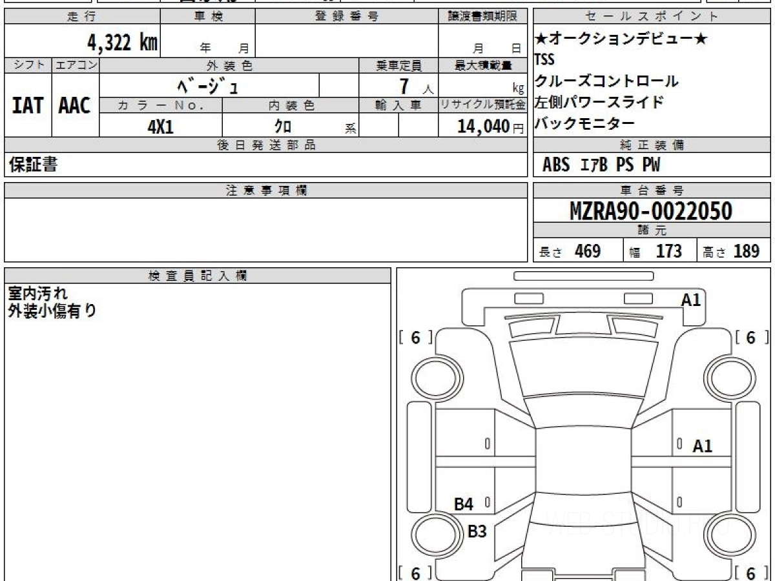
Task: Click the リサイクル預託金 label cell
Action: coord(482,105)
